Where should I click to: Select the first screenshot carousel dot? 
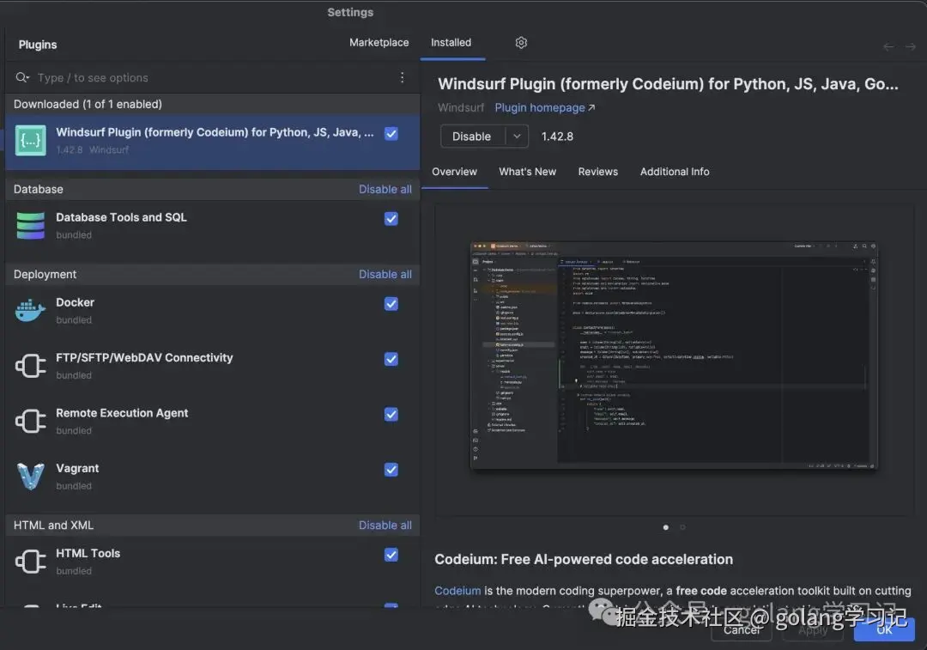tap(666, 527)
